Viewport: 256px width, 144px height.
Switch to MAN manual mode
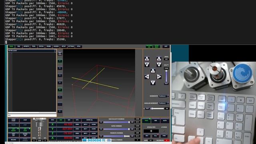(146, 121)
